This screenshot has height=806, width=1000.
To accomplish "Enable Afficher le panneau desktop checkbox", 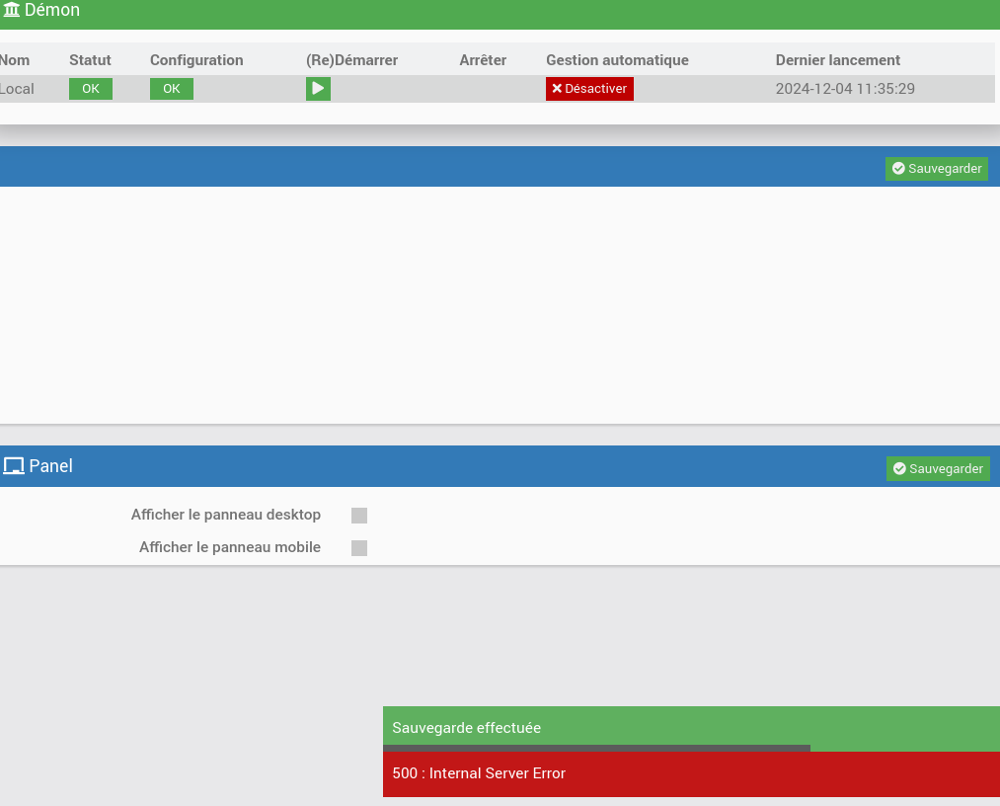I will (x=359, y=516).
